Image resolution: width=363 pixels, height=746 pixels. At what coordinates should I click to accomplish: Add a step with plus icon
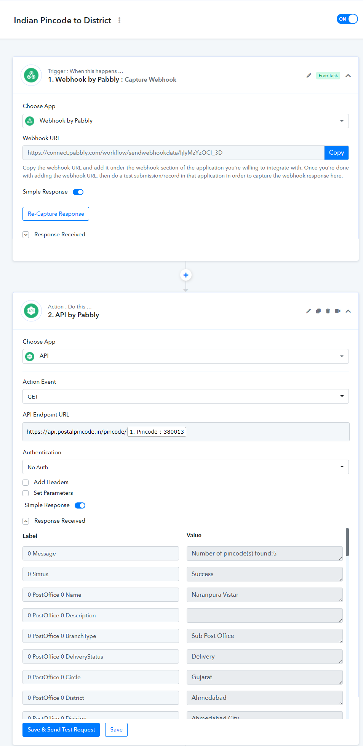[186, 275]
